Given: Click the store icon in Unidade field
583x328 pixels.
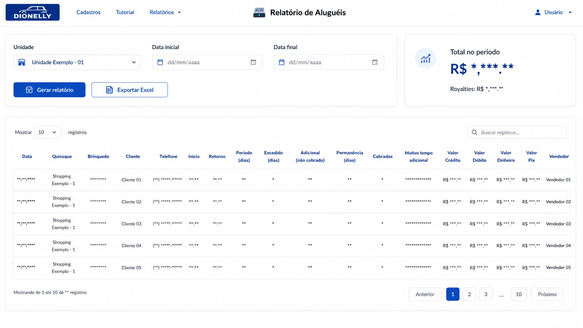Looking at the screenshot, I should click(x=22, y=62).
